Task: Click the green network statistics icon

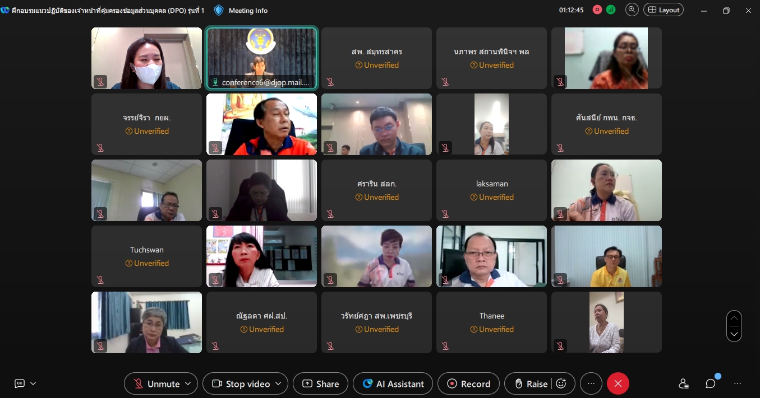Action: (x=610, y=10)
